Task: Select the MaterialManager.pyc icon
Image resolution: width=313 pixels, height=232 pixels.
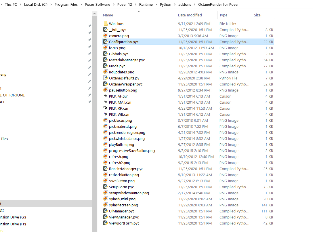Action: (x=106, y=60)
